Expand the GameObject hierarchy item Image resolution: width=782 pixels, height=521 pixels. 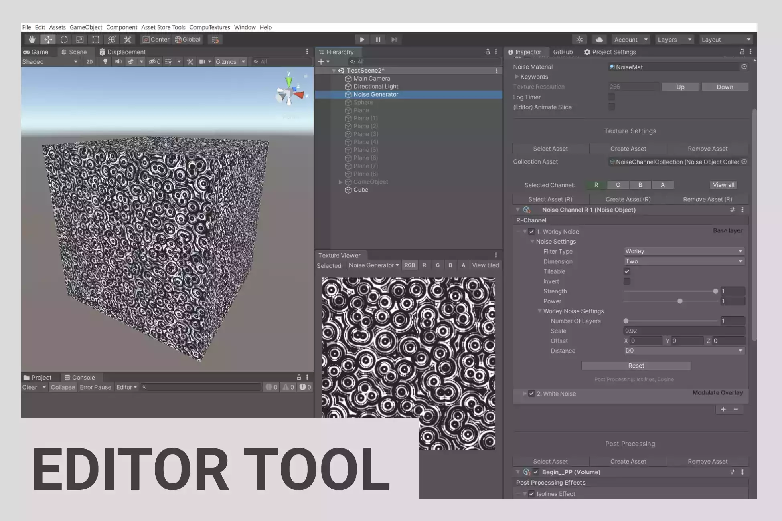pyautogui.click(x=341, y=182)
